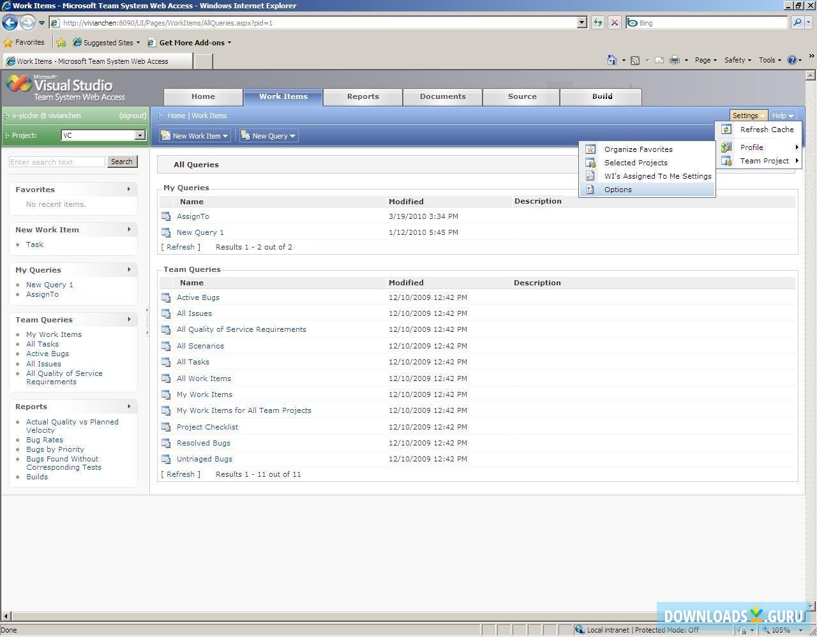Click the RSS feeds icon in browser toolbar
Image resolution: width=817 pixels, height=637 pixels.
[635, 59]
